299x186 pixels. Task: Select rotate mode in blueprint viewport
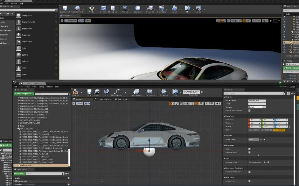click(174, 103)
